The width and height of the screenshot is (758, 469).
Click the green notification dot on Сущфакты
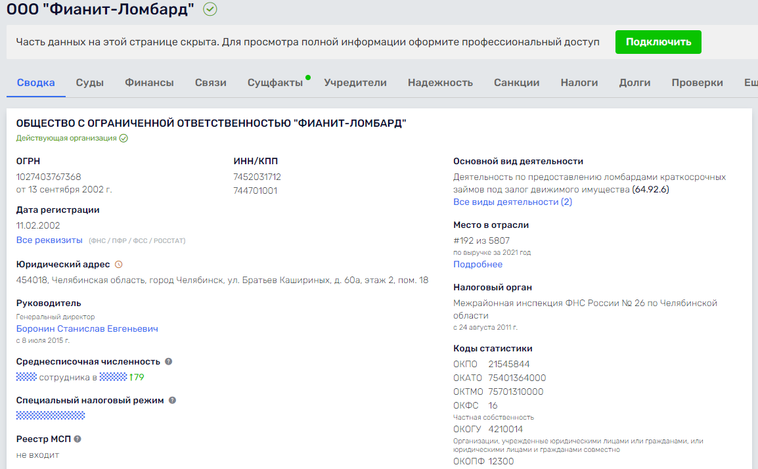pos(308,78)
